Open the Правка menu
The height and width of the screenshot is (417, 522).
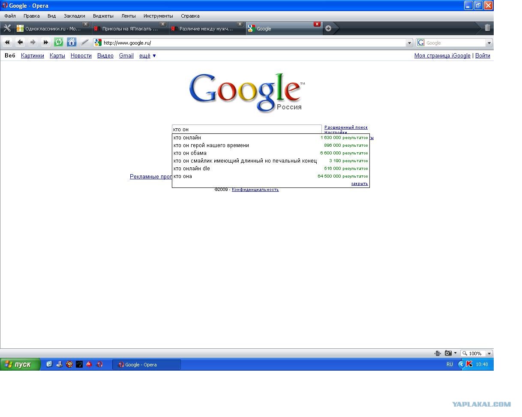tap(32, 16)
